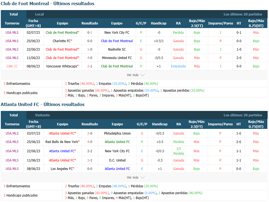Click Atlanta United FC in 08/06/23 row
This screenshot has width=269, height=202.
(x=117, y=169)
